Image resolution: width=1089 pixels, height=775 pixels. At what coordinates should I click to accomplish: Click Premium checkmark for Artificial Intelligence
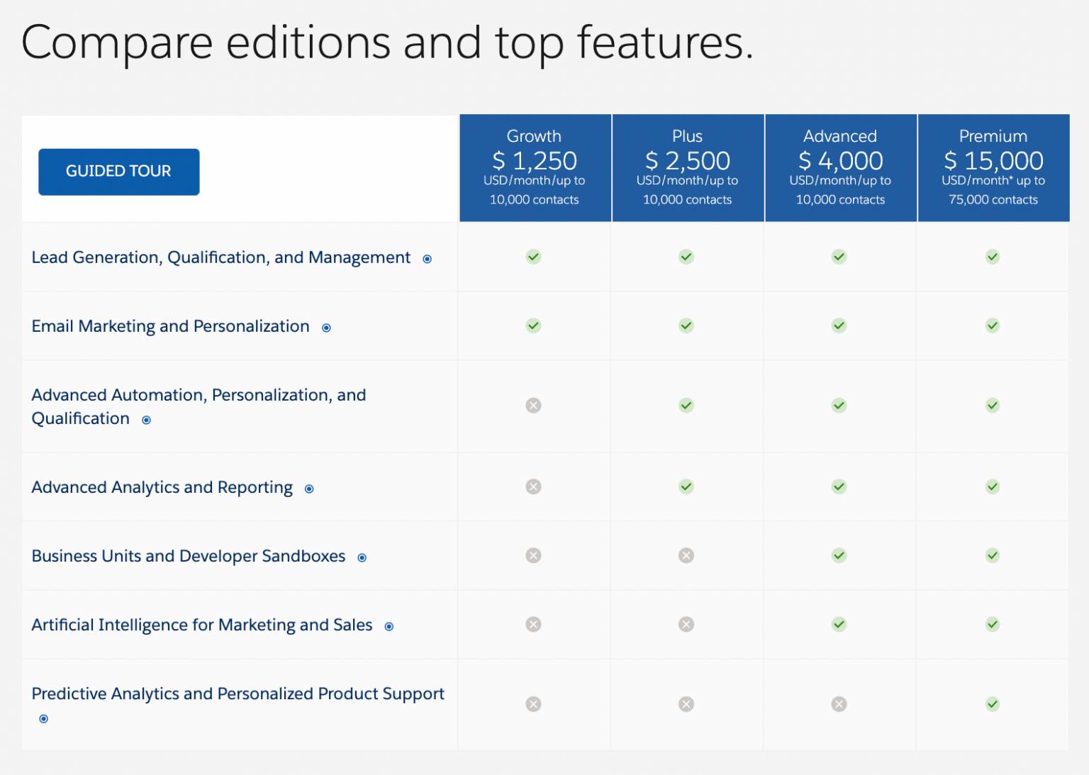click(993, 624)
